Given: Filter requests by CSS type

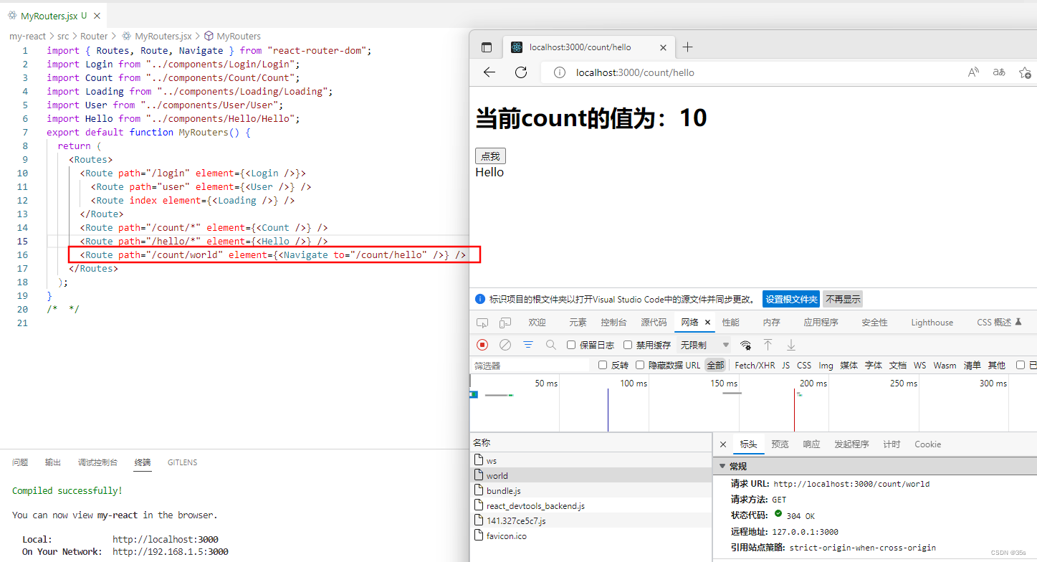Looking at the screenshot, I should tap(804, 365).
